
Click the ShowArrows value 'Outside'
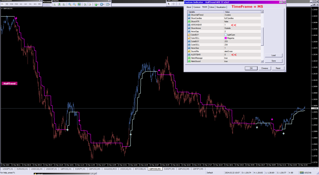coord(227,28)
